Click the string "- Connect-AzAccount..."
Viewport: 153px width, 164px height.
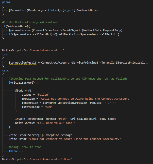click(x=44, y=50)
